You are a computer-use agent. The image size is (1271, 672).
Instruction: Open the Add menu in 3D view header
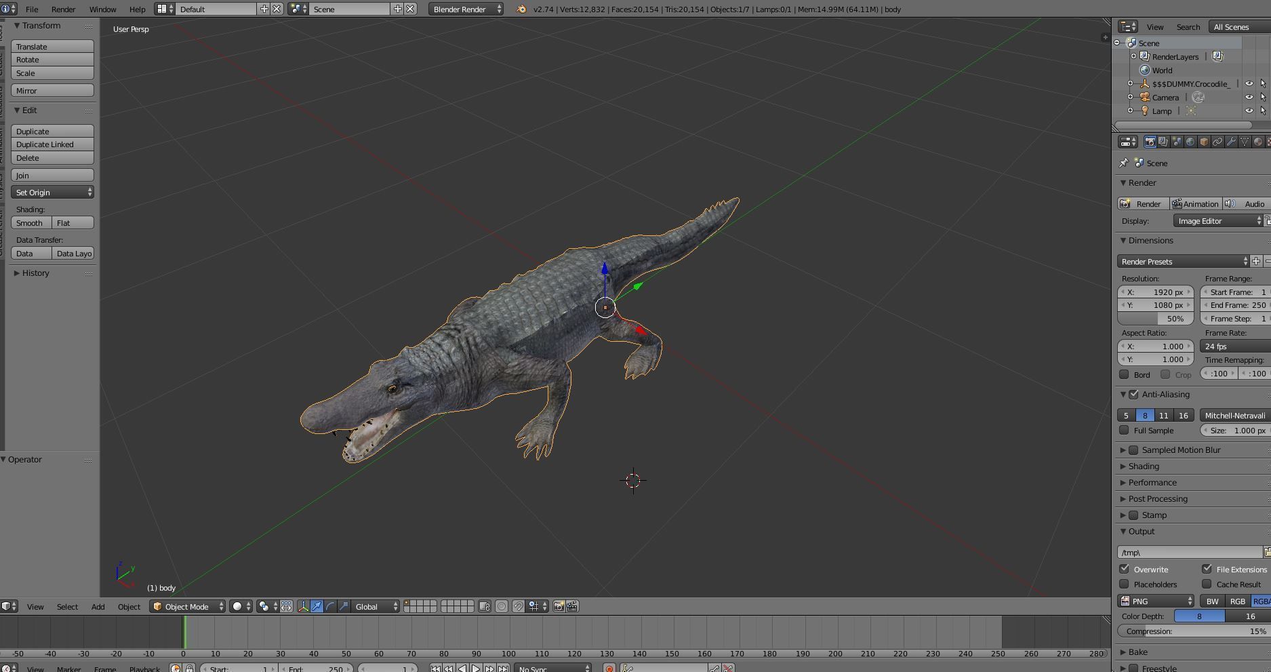coord(98,606)
